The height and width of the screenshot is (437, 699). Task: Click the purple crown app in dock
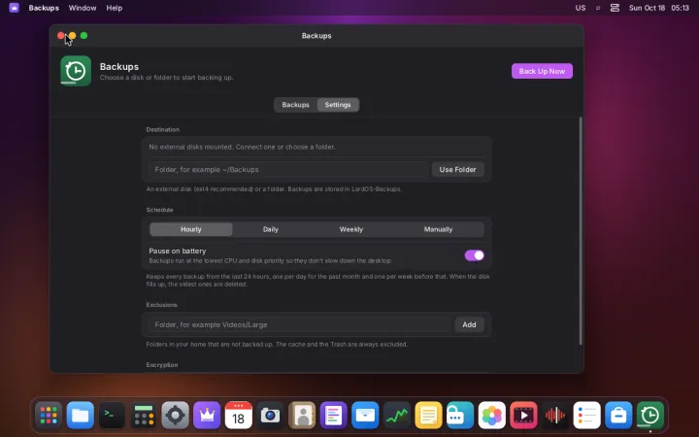point(207,416)
